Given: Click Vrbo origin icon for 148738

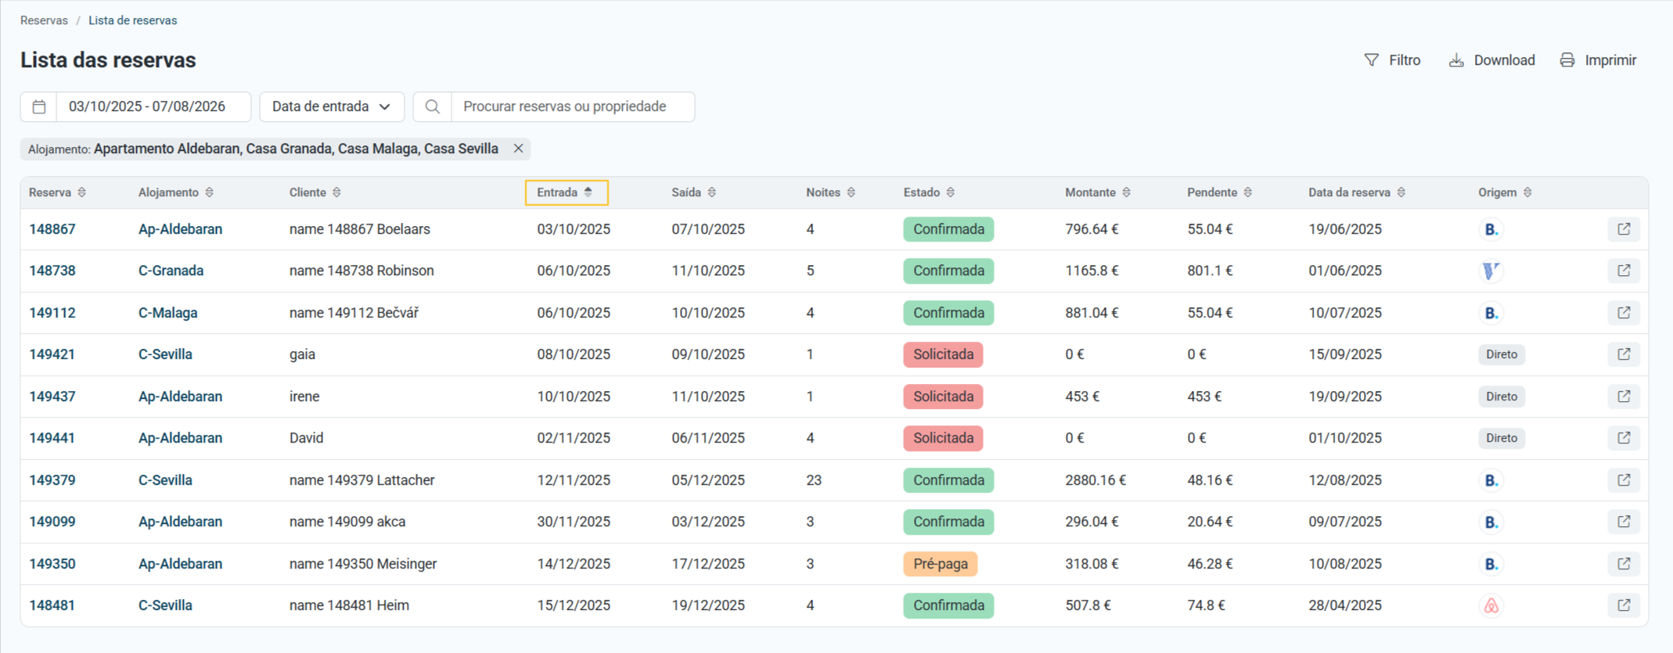Looking at the screenshot, I should tap(1491, 271).
